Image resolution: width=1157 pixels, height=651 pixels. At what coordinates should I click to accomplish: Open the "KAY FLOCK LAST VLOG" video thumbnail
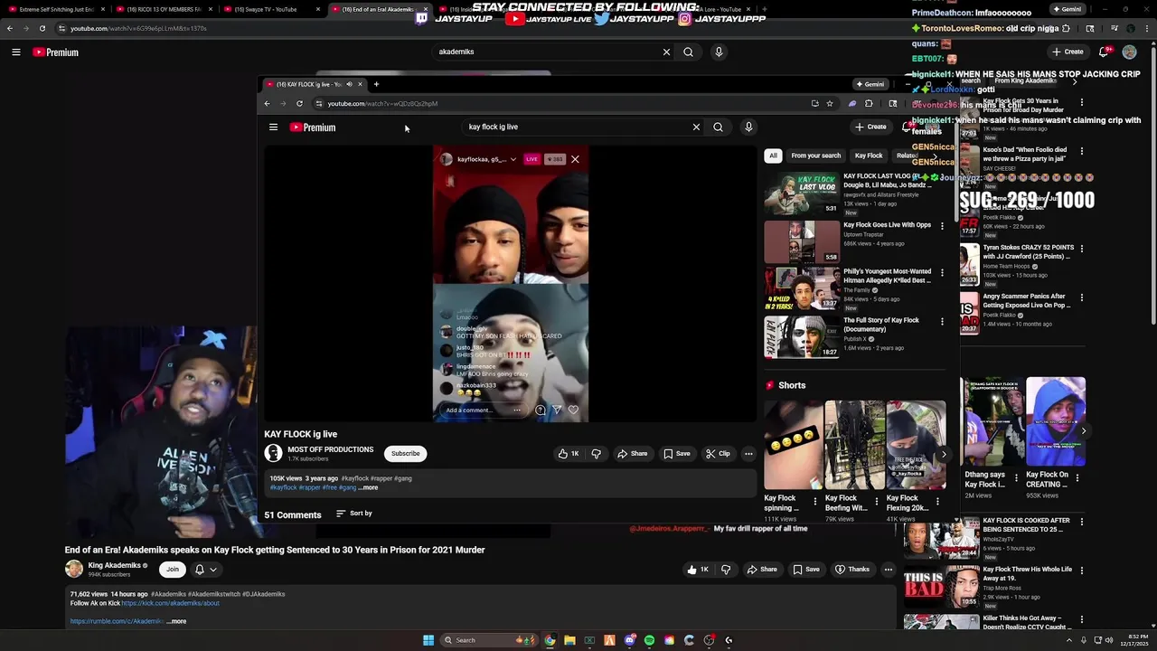(802, 193)
